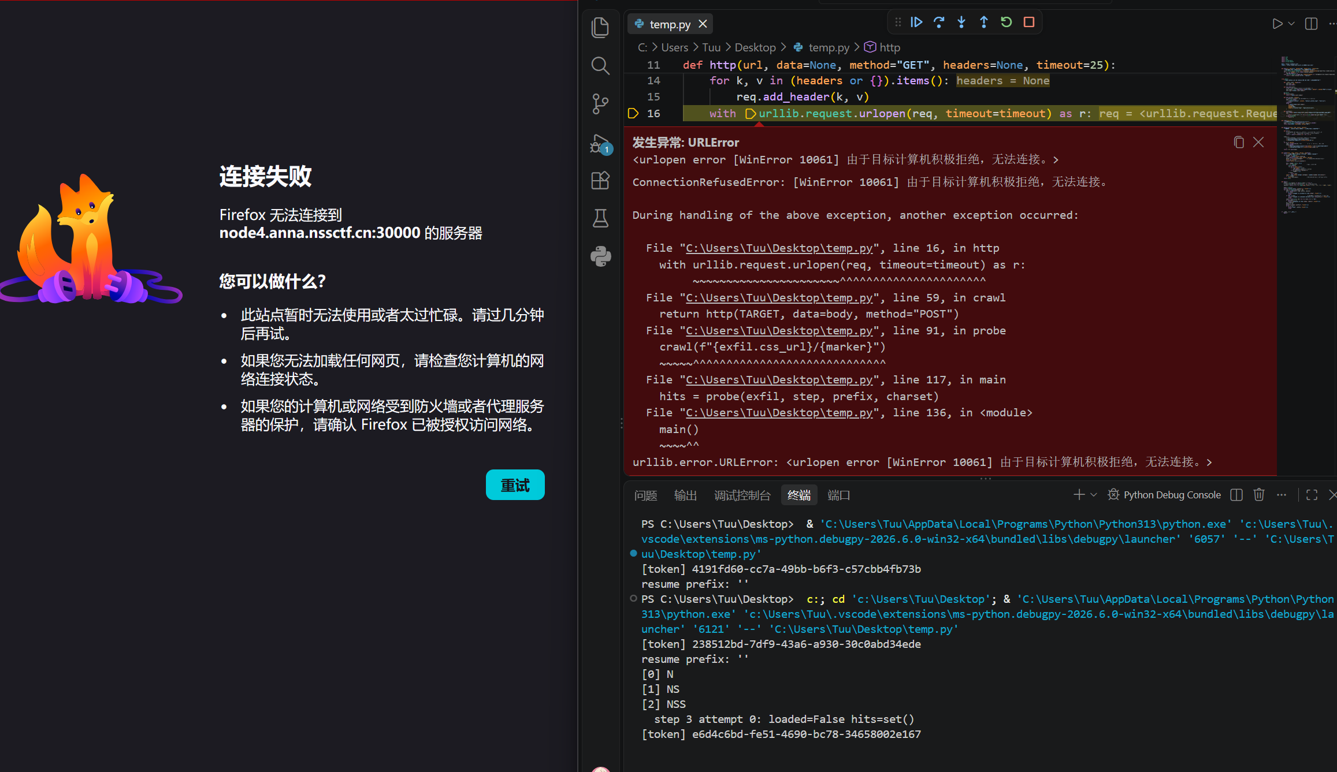The width and height of the screenshot is (1337, 772).
Task: Continue debugging with the Continue button
Action: (916, 22)
